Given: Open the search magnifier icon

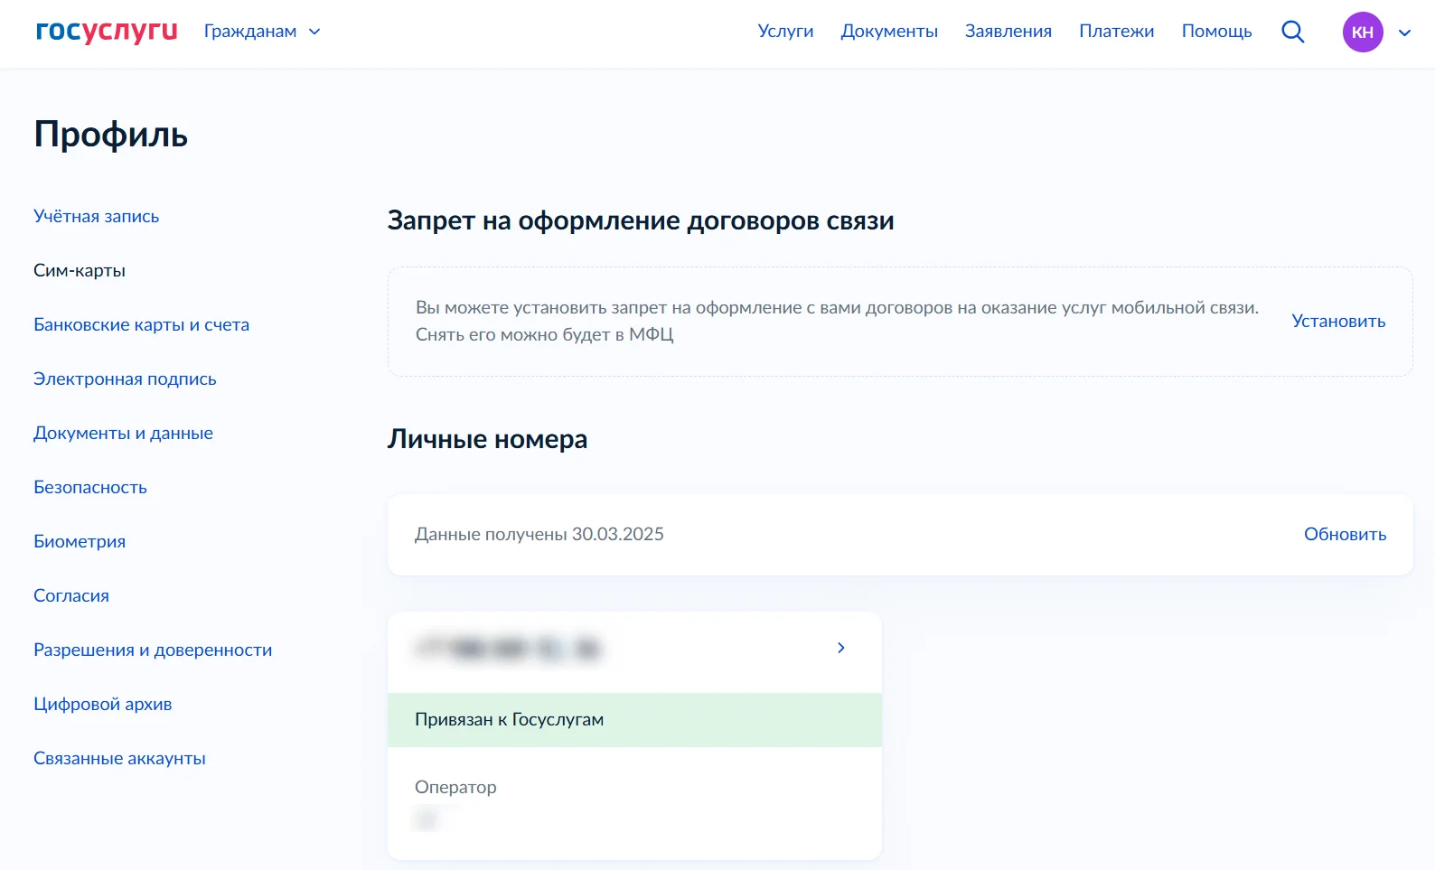Looking at the screenshot, I should (x=1292, y=32).
